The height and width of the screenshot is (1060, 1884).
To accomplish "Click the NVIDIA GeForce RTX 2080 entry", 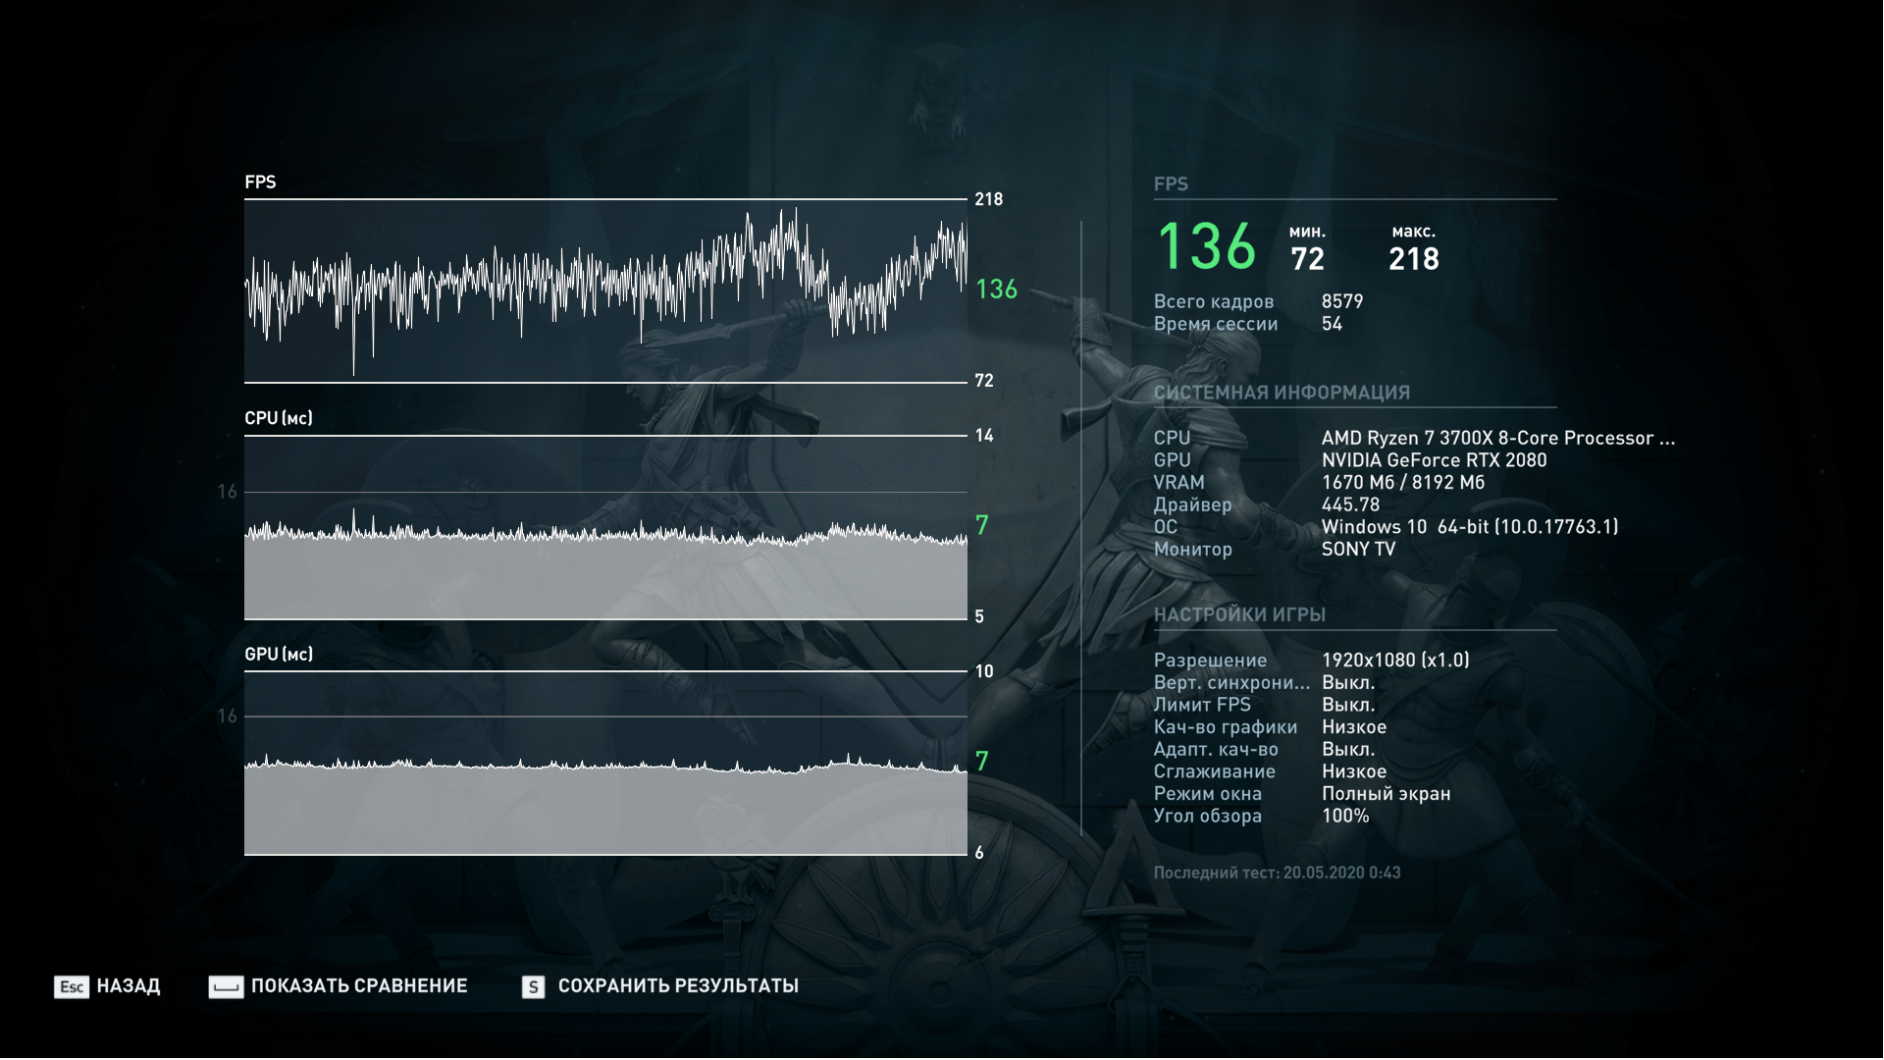I will coord(1434,460).
